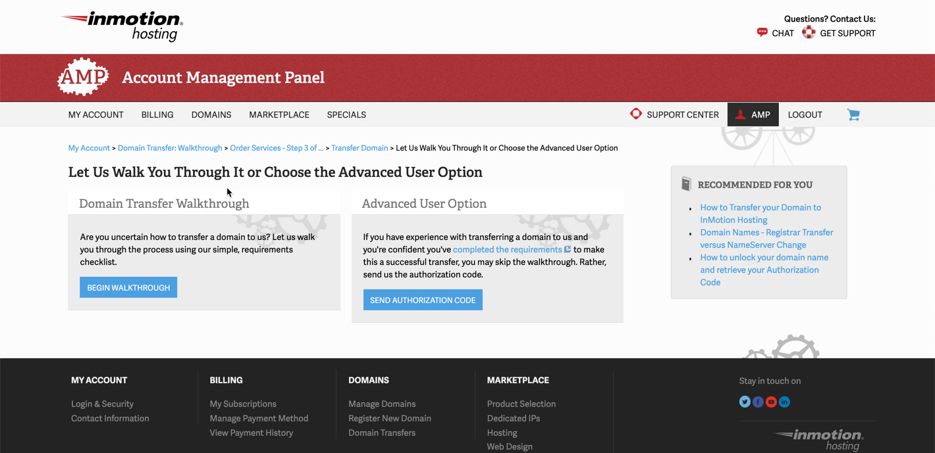
Task: Open InMotion's LinkedIn page icon
Action: point(784,402)
